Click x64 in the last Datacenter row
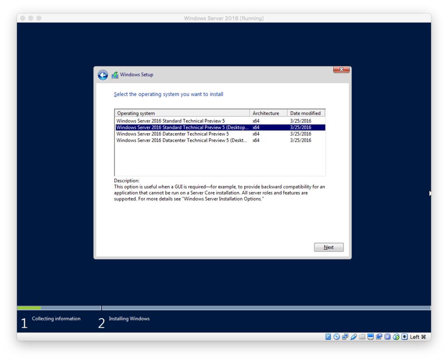This screenshot has height=361, width=448. pos(256,140)
